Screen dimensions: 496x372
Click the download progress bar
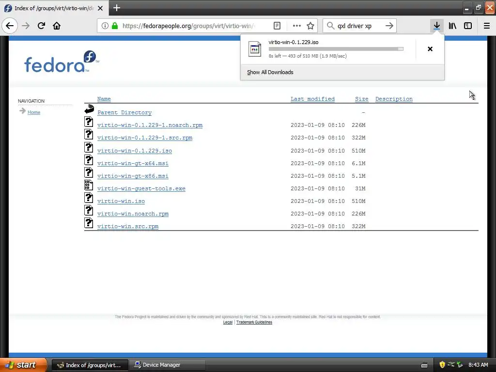coord(336,49)
